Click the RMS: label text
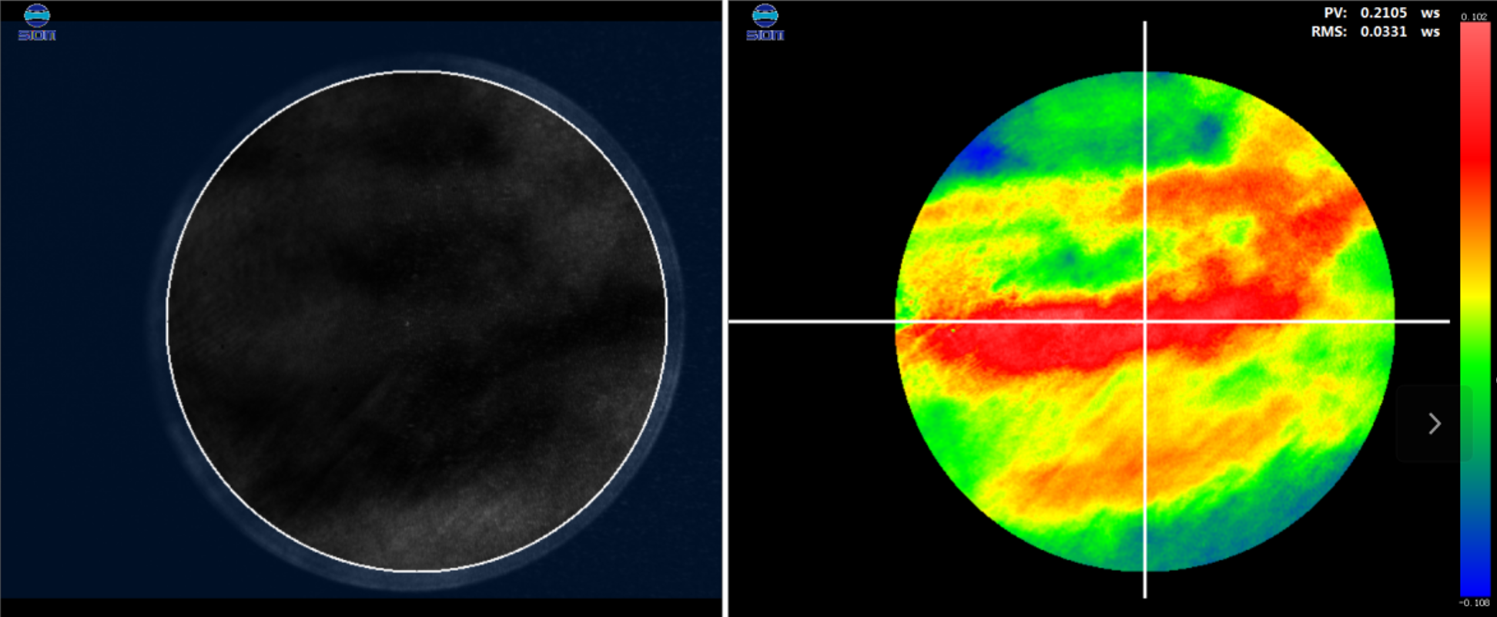The image size is (1497, 617). click(1328, 32)
